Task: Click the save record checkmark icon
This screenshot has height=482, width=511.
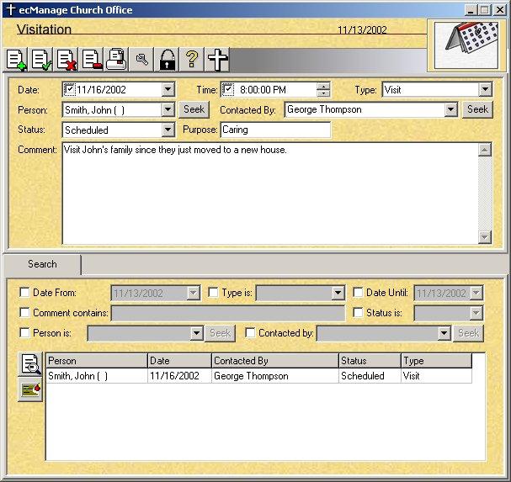Action: pos(42,60)
